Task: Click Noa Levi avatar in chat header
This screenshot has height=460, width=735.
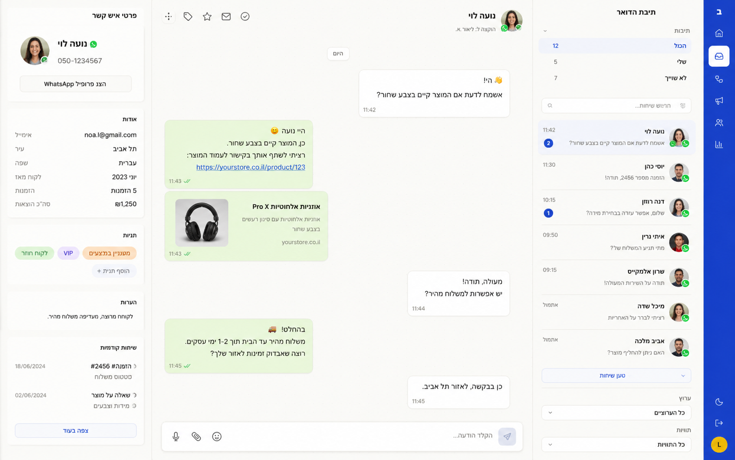Action: (511, 20)
